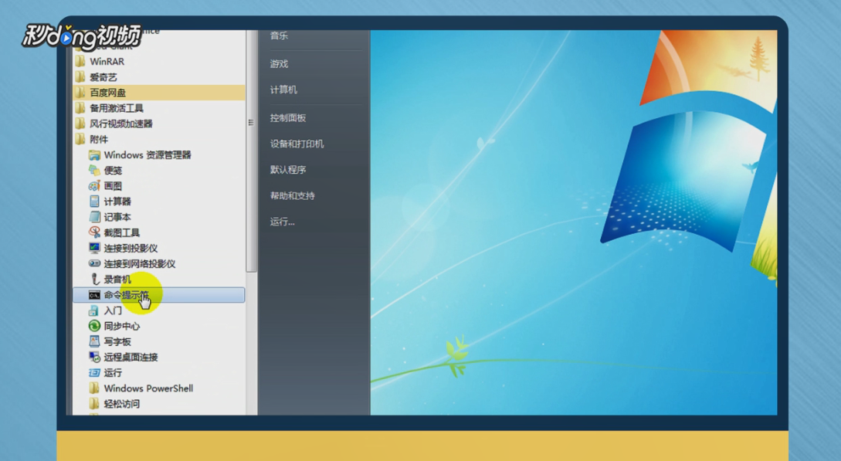Click the program list scrollbar thumb

(x=251, y=150)
